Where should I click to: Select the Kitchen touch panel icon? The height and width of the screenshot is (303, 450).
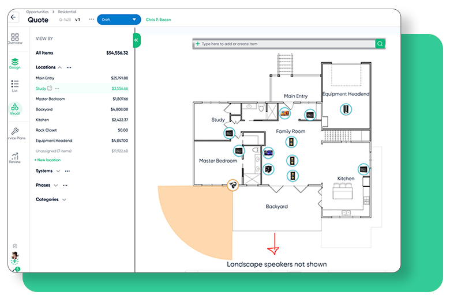point(363,169)
